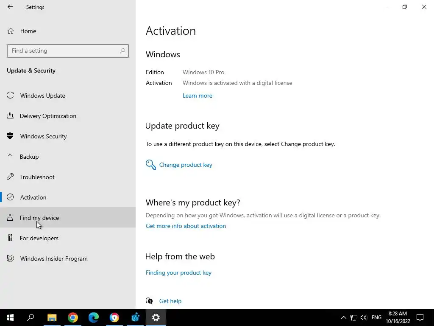The image size is (434, 326).
Task: Click the search magnifier in the Find a setting box
Action: click(122, 51)
